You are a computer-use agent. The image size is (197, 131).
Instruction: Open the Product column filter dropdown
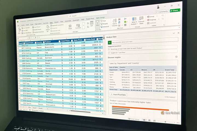pos(59,41)
